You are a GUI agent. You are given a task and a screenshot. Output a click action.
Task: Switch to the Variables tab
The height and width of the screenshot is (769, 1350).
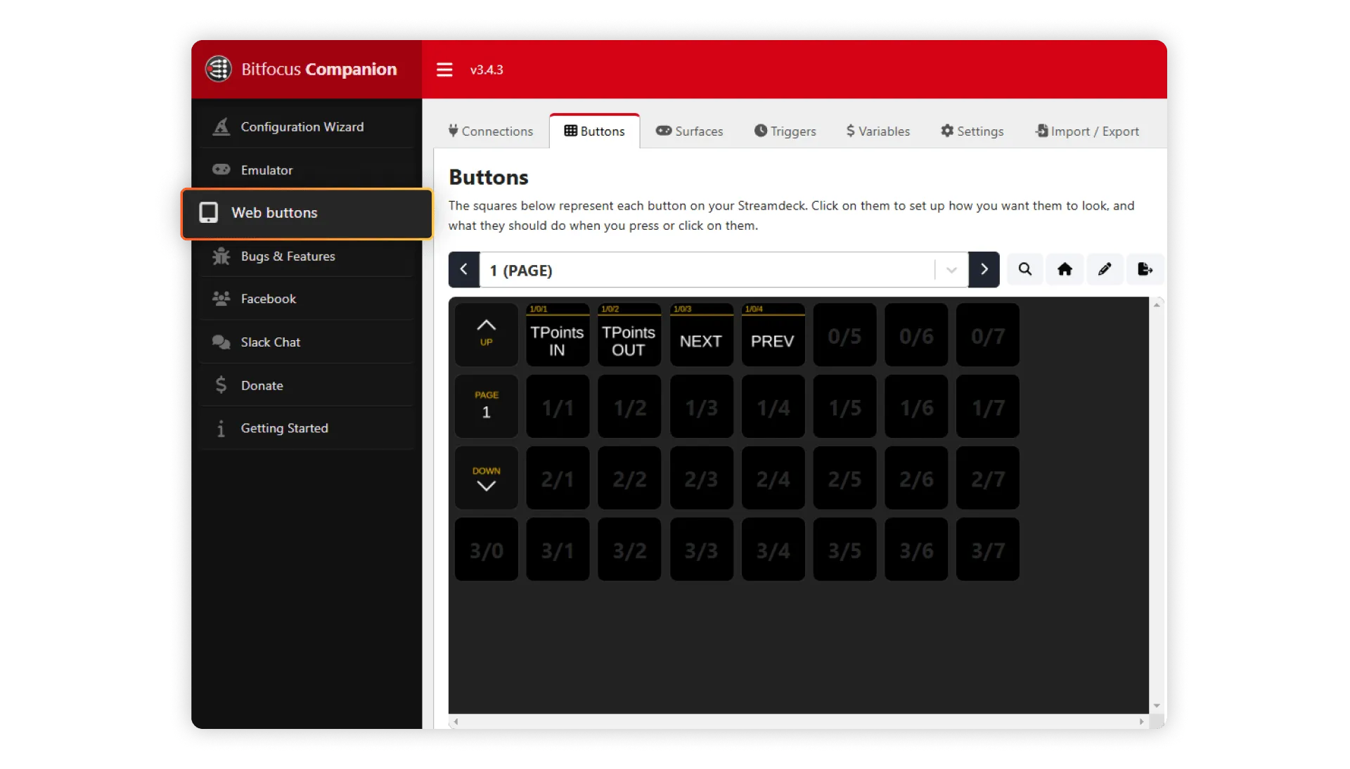878,131
